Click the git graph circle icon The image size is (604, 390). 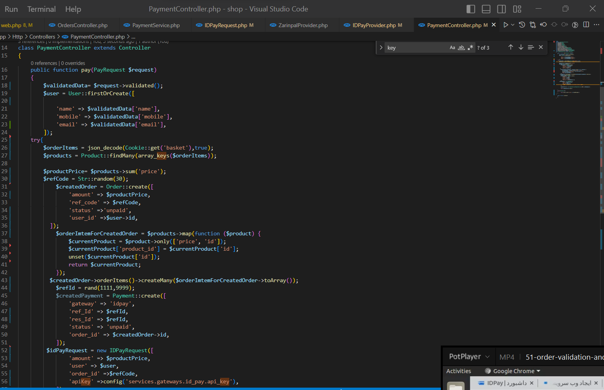[575, 25]
